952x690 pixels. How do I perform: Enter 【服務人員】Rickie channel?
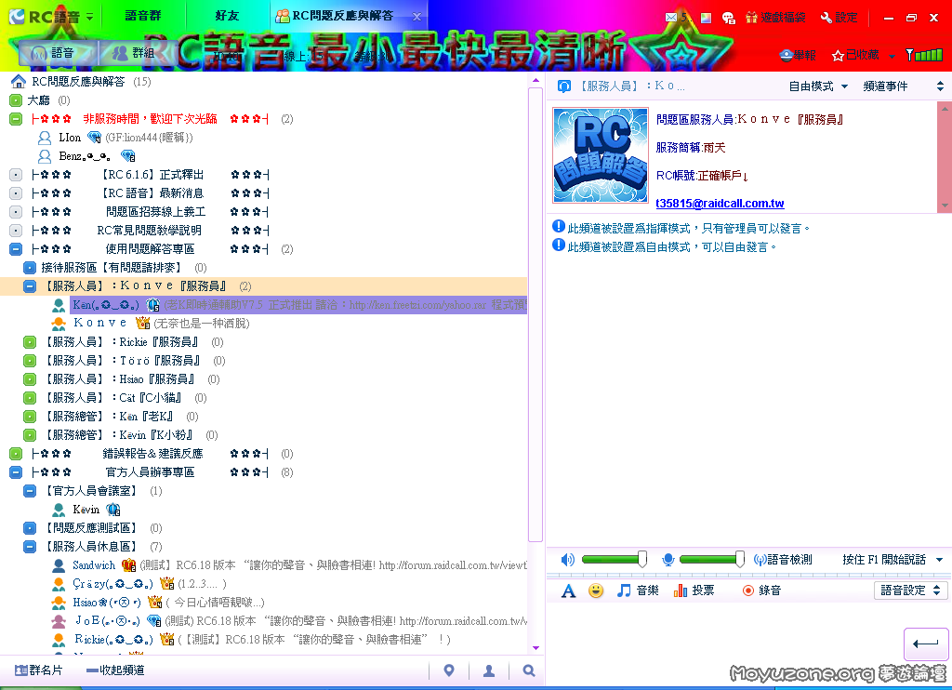(x=122, y=342)
